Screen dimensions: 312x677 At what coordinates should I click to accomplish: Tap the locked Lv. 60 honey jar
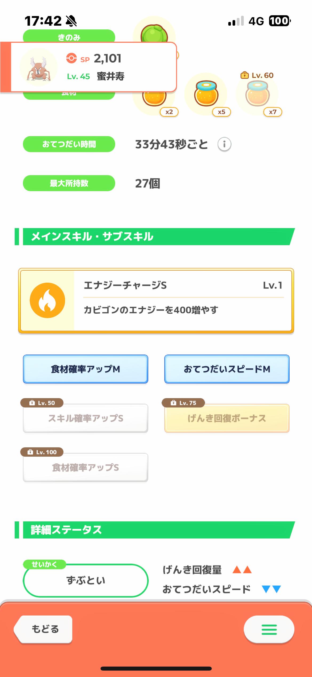coord(257,94)
